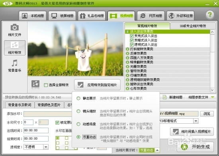
Task: Open the 背景音乐 music note panel
Action: 14,66
